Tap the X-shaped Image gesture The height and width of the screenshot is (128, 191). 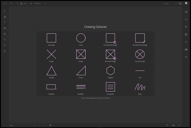click(51, 56)
